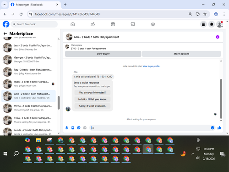Go back from Marketplace chats list
229x172 pixels.
[x=5, y=33]
